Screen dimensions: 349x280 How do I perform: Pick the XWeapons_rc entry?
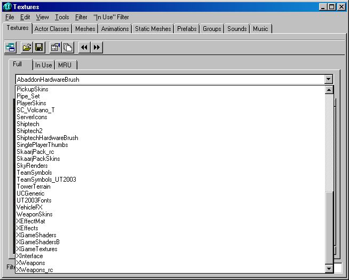(x=170, y=270)
